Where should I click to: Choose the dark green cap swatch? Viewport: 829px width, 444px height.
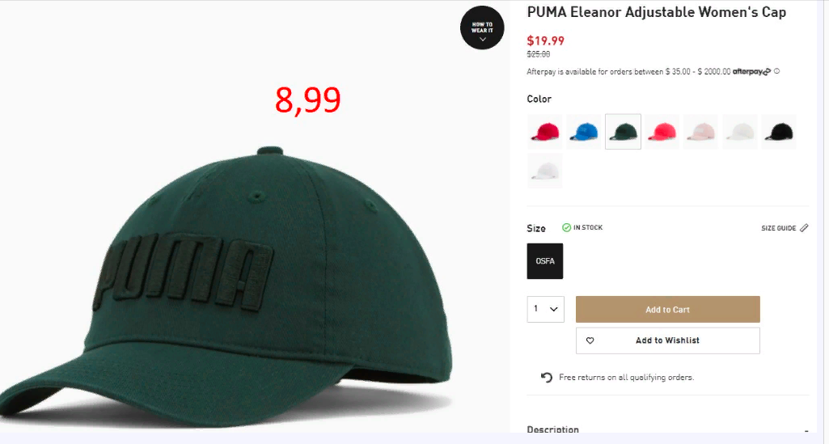pyautogui.click(x=624, y=132)
